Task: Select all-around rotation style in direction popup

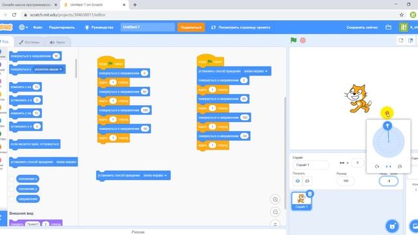Action: tap(377, 166)
